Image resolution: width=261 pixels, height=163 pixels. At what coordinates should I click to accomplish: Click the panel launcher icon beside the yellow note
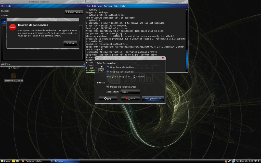tap(17, 161)
